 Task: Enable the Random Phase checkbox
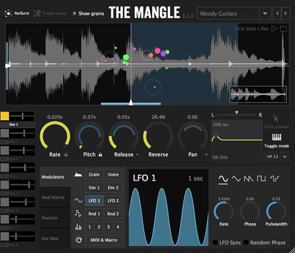click(x=246, y=242)
